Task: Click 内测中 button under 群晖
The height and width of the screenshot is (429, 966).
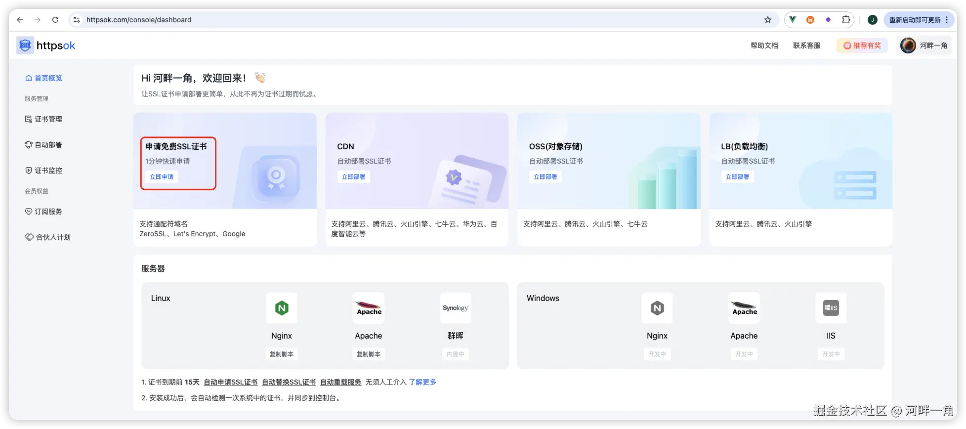Action: point(456,354)
